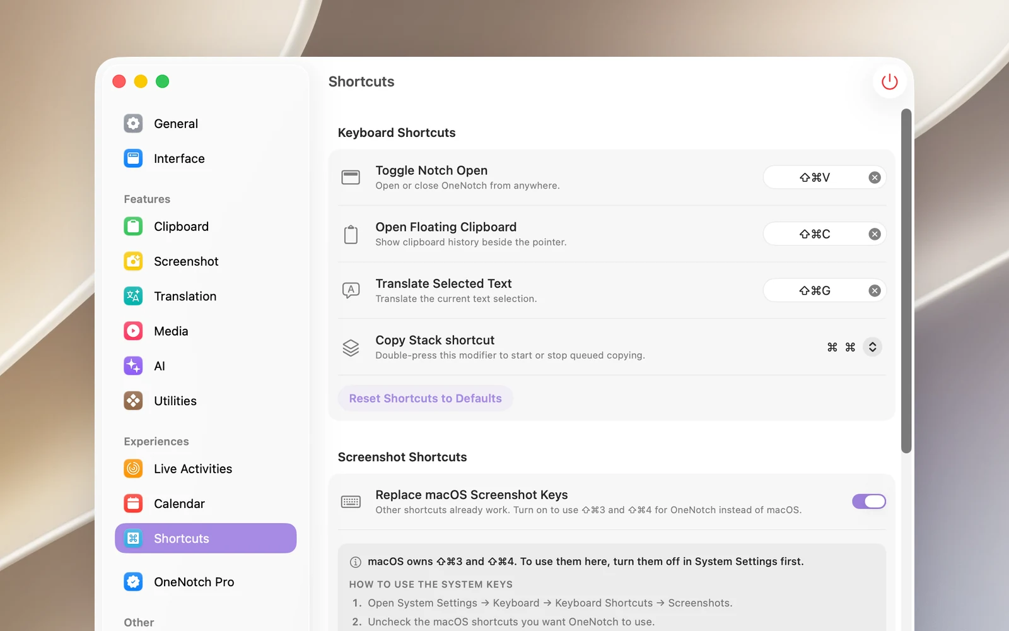Click the Interface sidebar icon
This screenshot has height=631, width=1009.
click(x=133, y=158)
